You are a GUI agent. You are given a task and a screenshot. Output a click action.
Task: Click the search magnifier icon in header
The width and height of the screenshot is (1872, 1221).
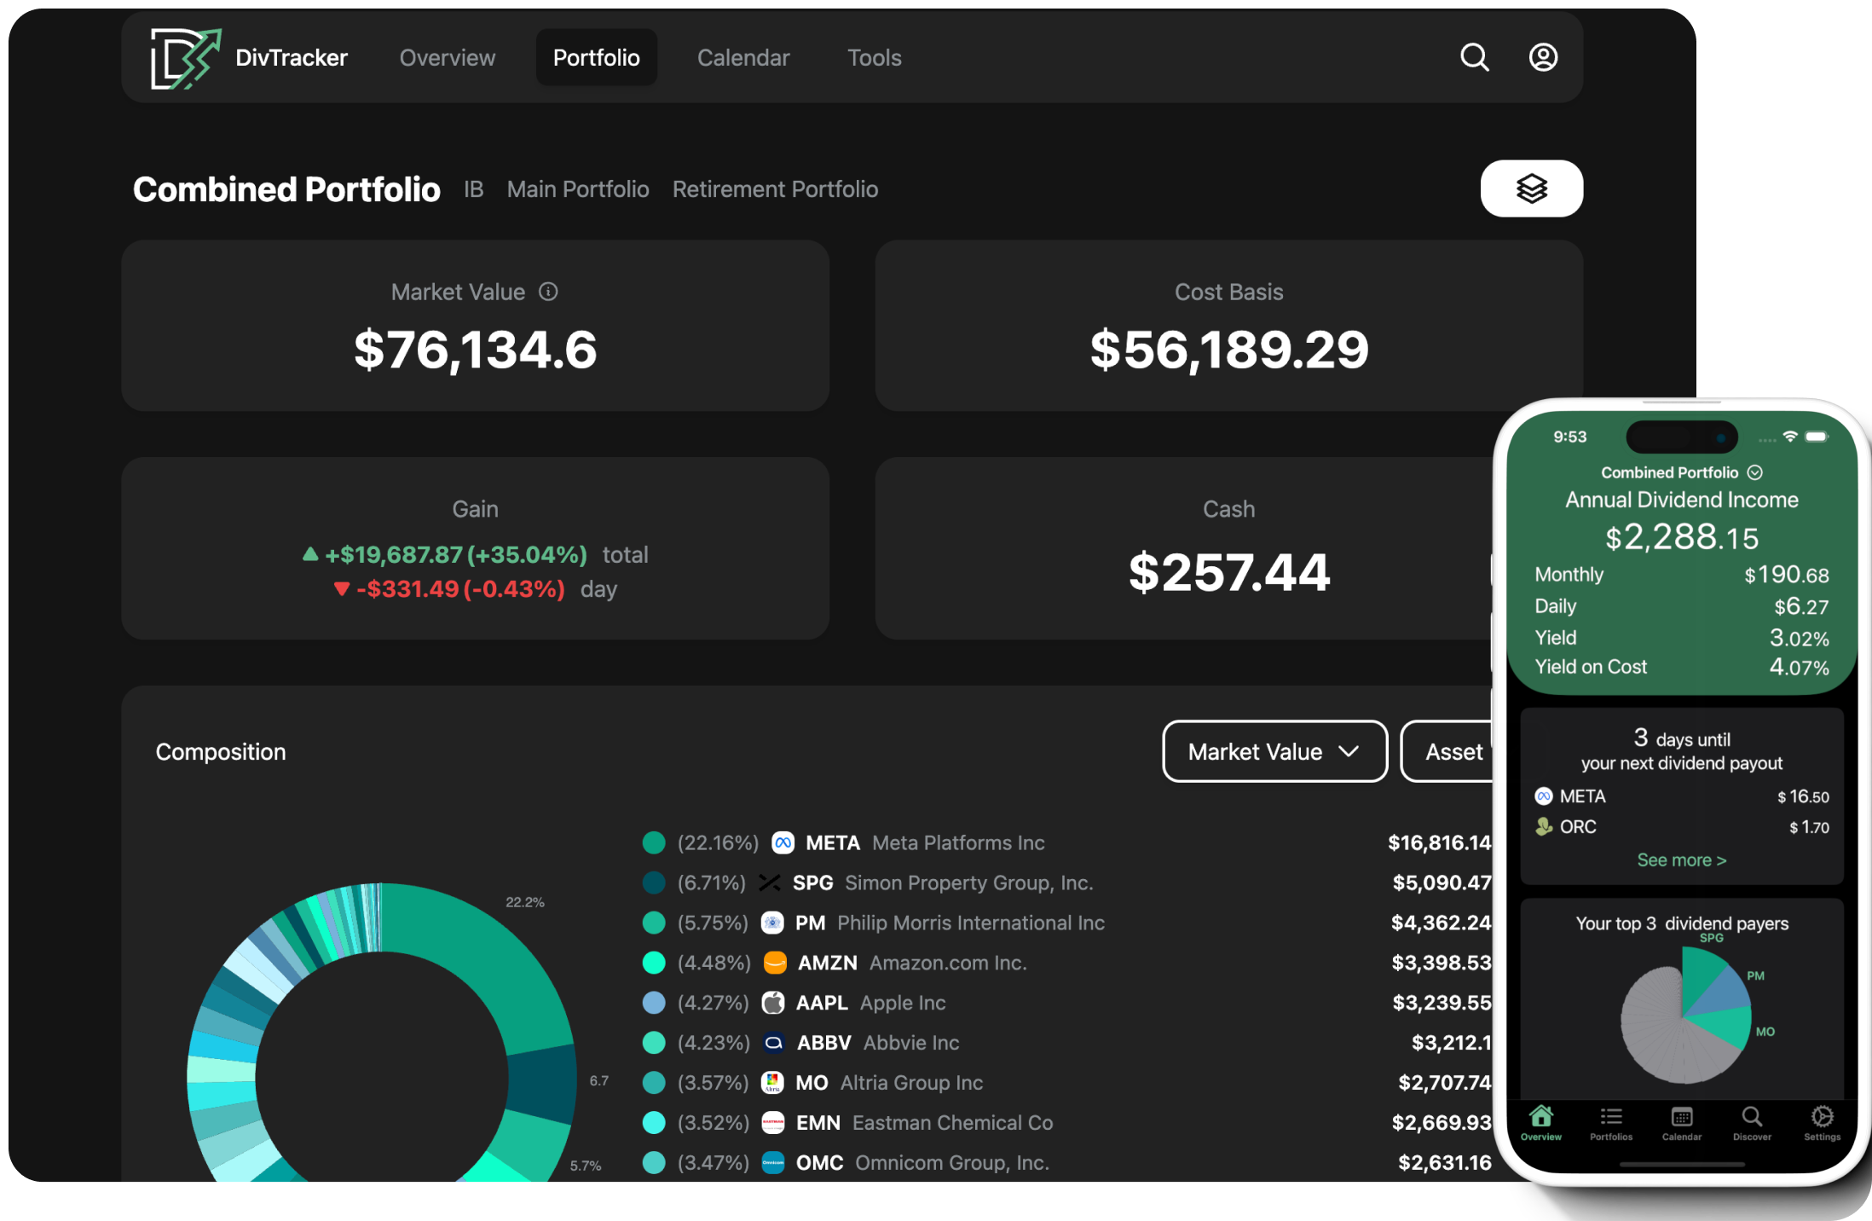(1474, 57)
